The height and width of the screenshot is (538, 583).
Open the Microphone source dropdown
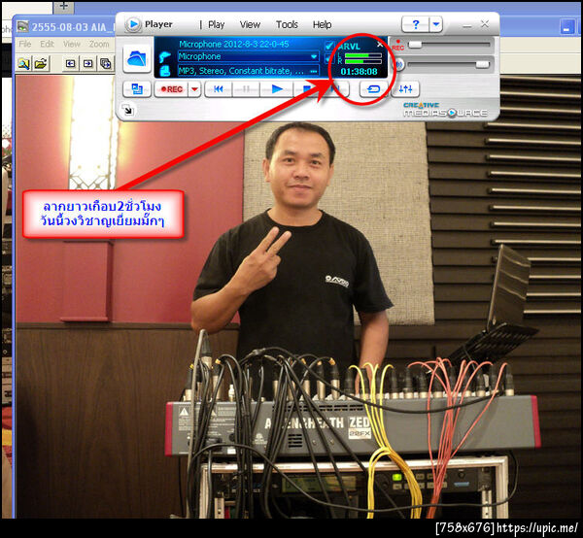pyautogui.click(x=248, y=56)
